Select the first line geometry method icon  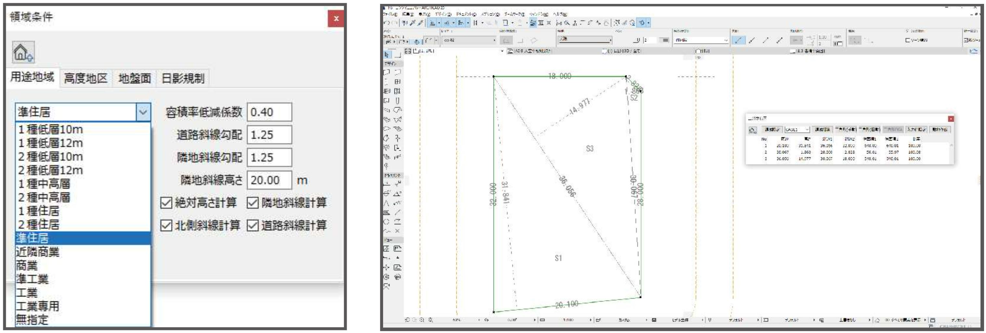(738, 40)
